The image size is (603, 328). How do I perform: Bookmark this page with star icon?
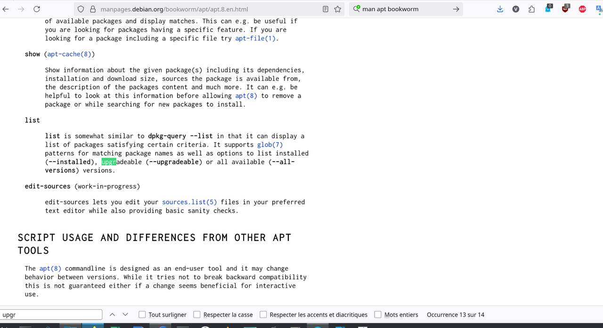[338, 9]
